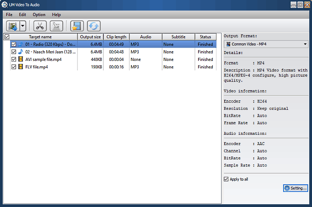Close the UM Video To Audio window
The width and height of the screenshot is (312, 207).
click(x=307, y=5)
